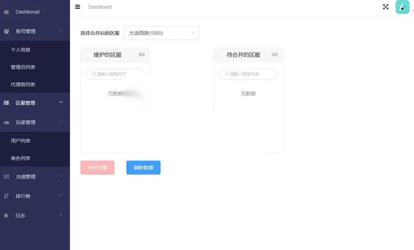This screenshot has width=414, height=250.
Task: Click the 选择合并后的区服 label
Action: pos(100,33)
